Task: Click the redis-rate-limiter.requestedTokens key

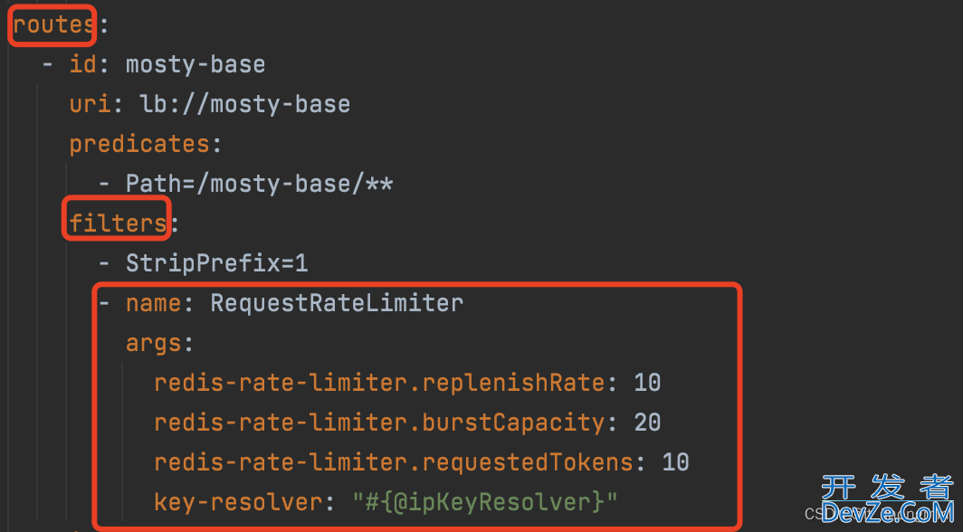Action: 393,462
